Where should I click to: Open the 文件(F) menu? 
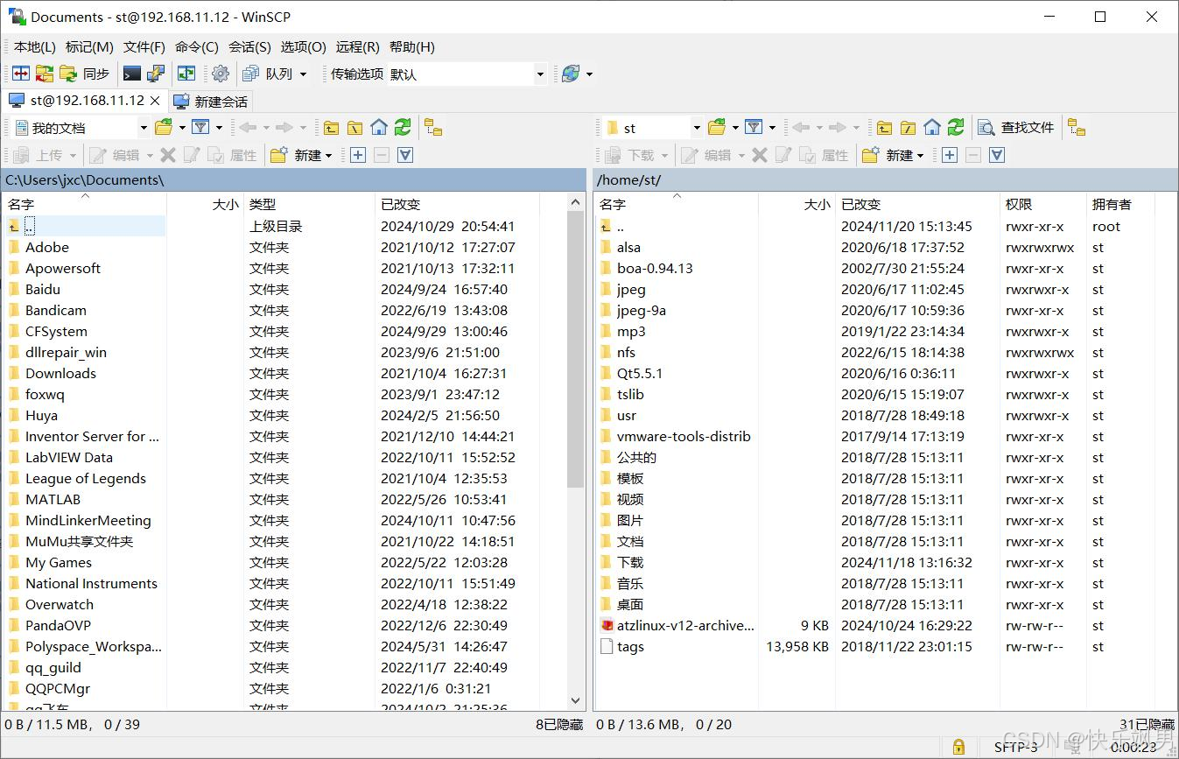[144, 47]
